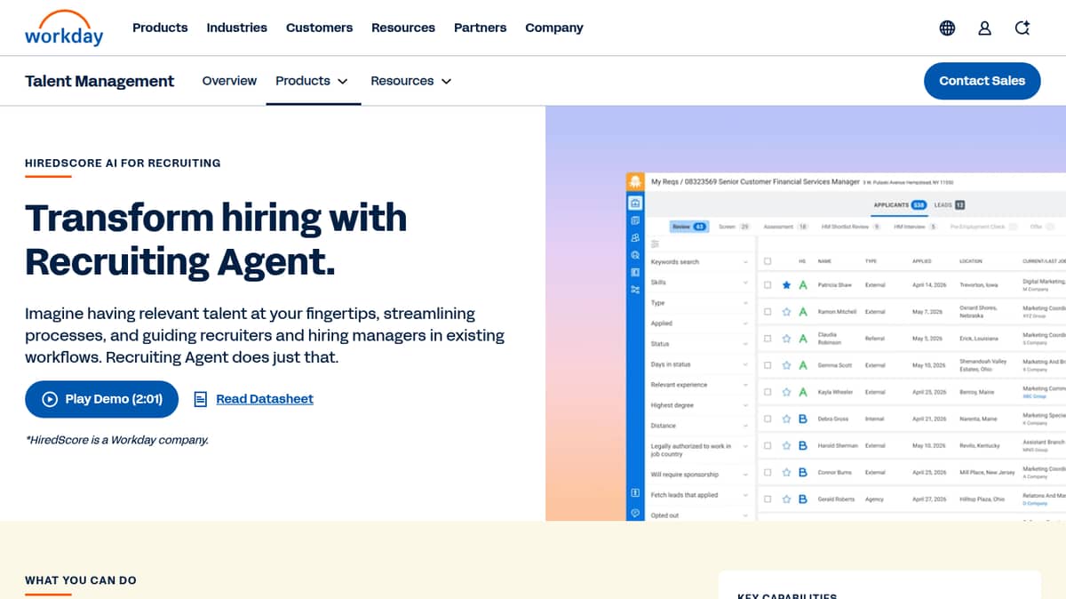Open the Read Datasheet link
This screenshot has height=599, width=1066.
point(265,399)
